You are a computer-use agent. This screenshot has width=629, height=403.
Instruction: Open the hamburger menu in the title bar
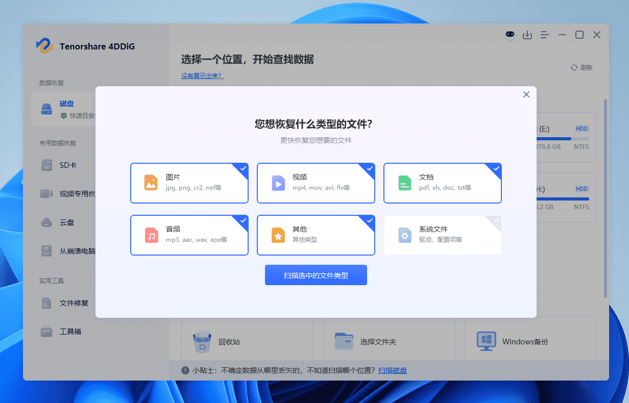545,35
